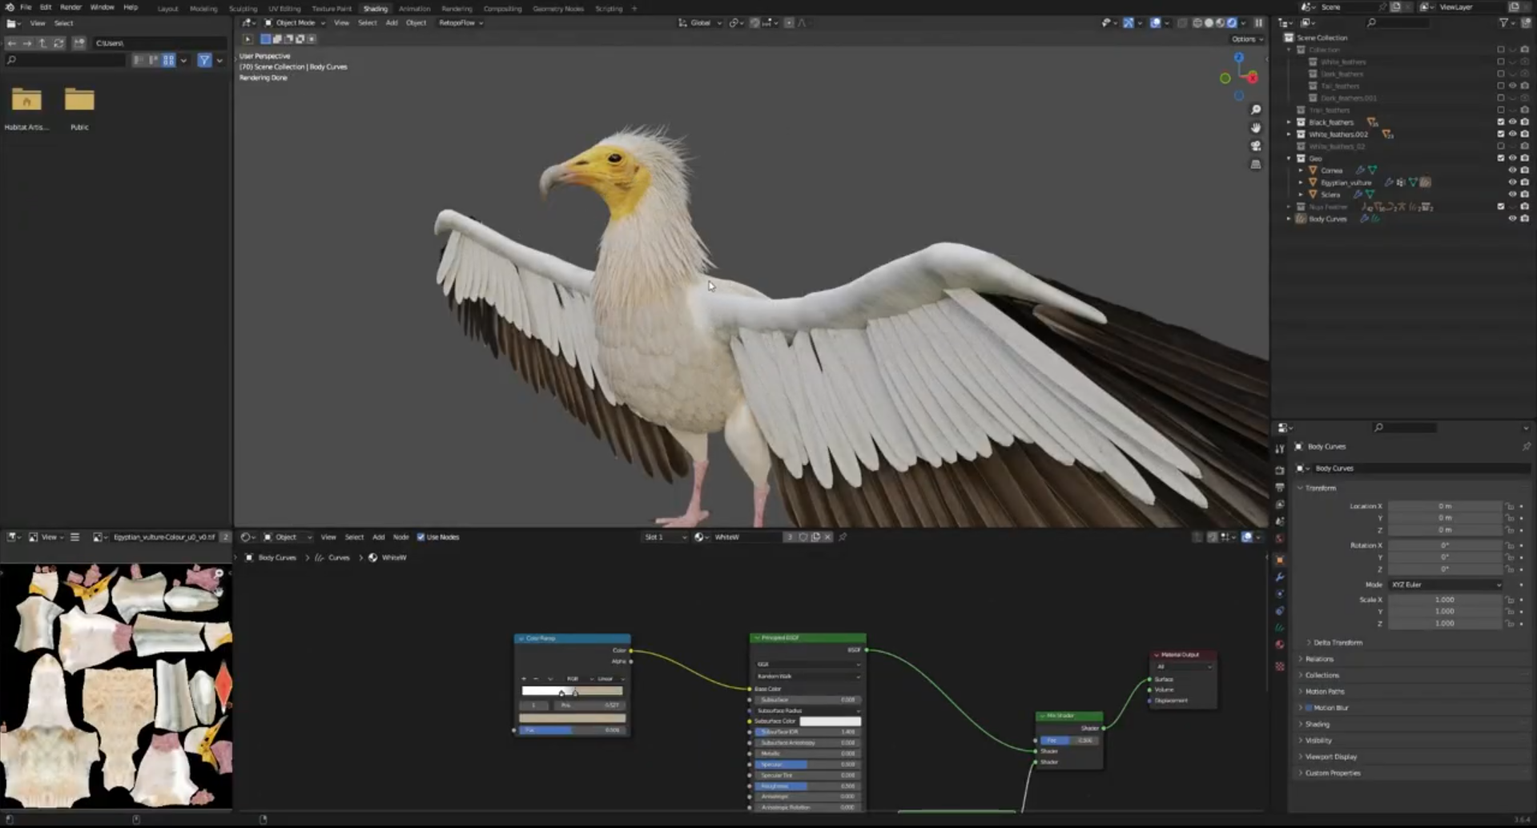Screen dimensions: 1537x828
Task: Click the refresh icon in file browser
Action: (x=58, y=43)
